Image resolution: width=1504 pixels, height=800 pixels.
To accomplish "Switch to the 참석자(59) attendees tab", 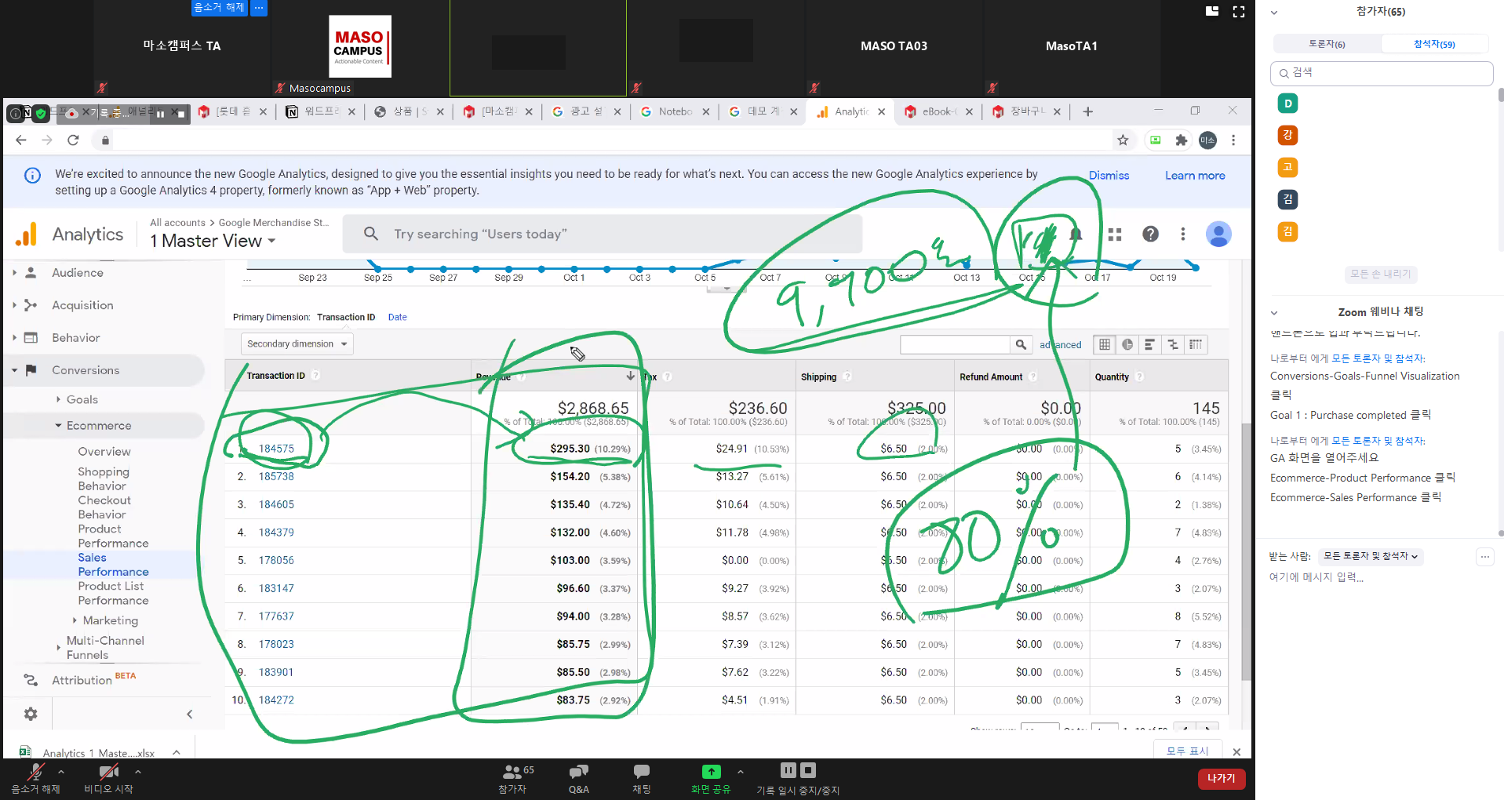I will (x=1433, y=44).
